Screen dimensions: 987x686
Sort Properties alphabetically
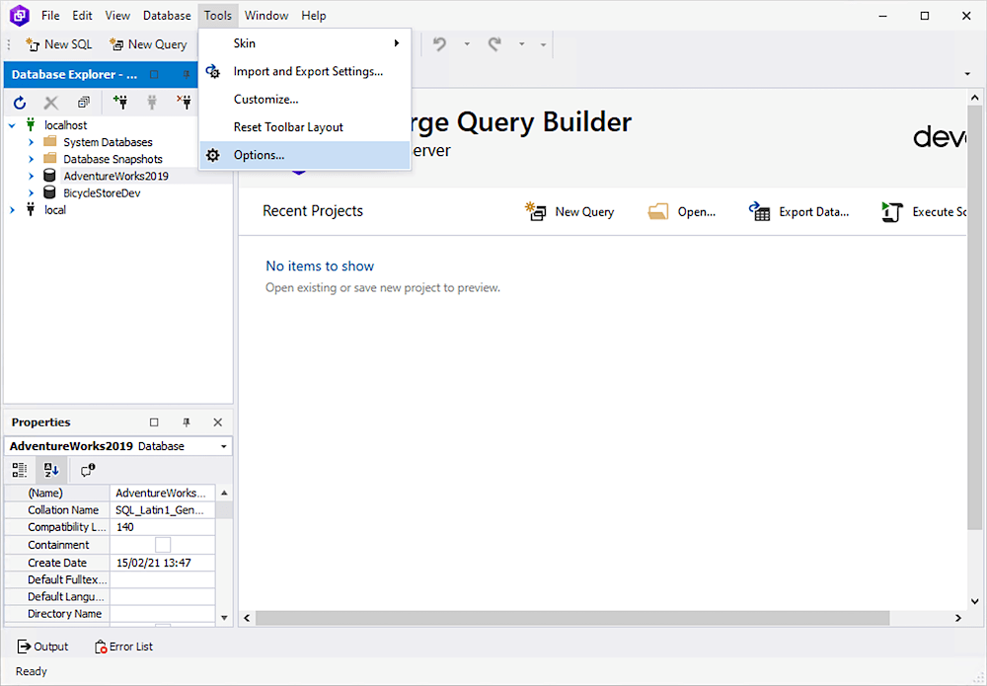51,470
